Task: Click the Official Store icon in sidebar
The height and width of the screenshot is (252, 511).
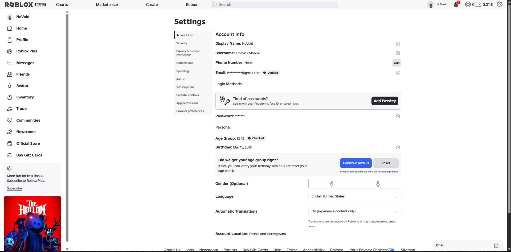Action: pos(10,143)
